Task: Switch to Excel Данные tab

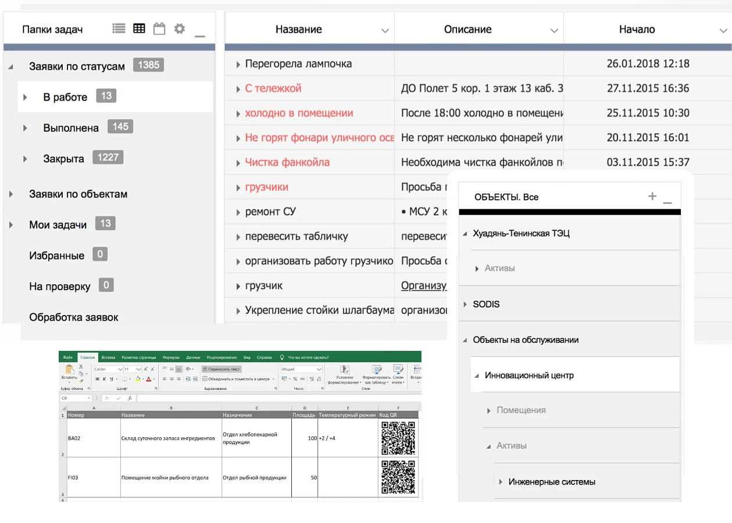Action: pos(193,357)
